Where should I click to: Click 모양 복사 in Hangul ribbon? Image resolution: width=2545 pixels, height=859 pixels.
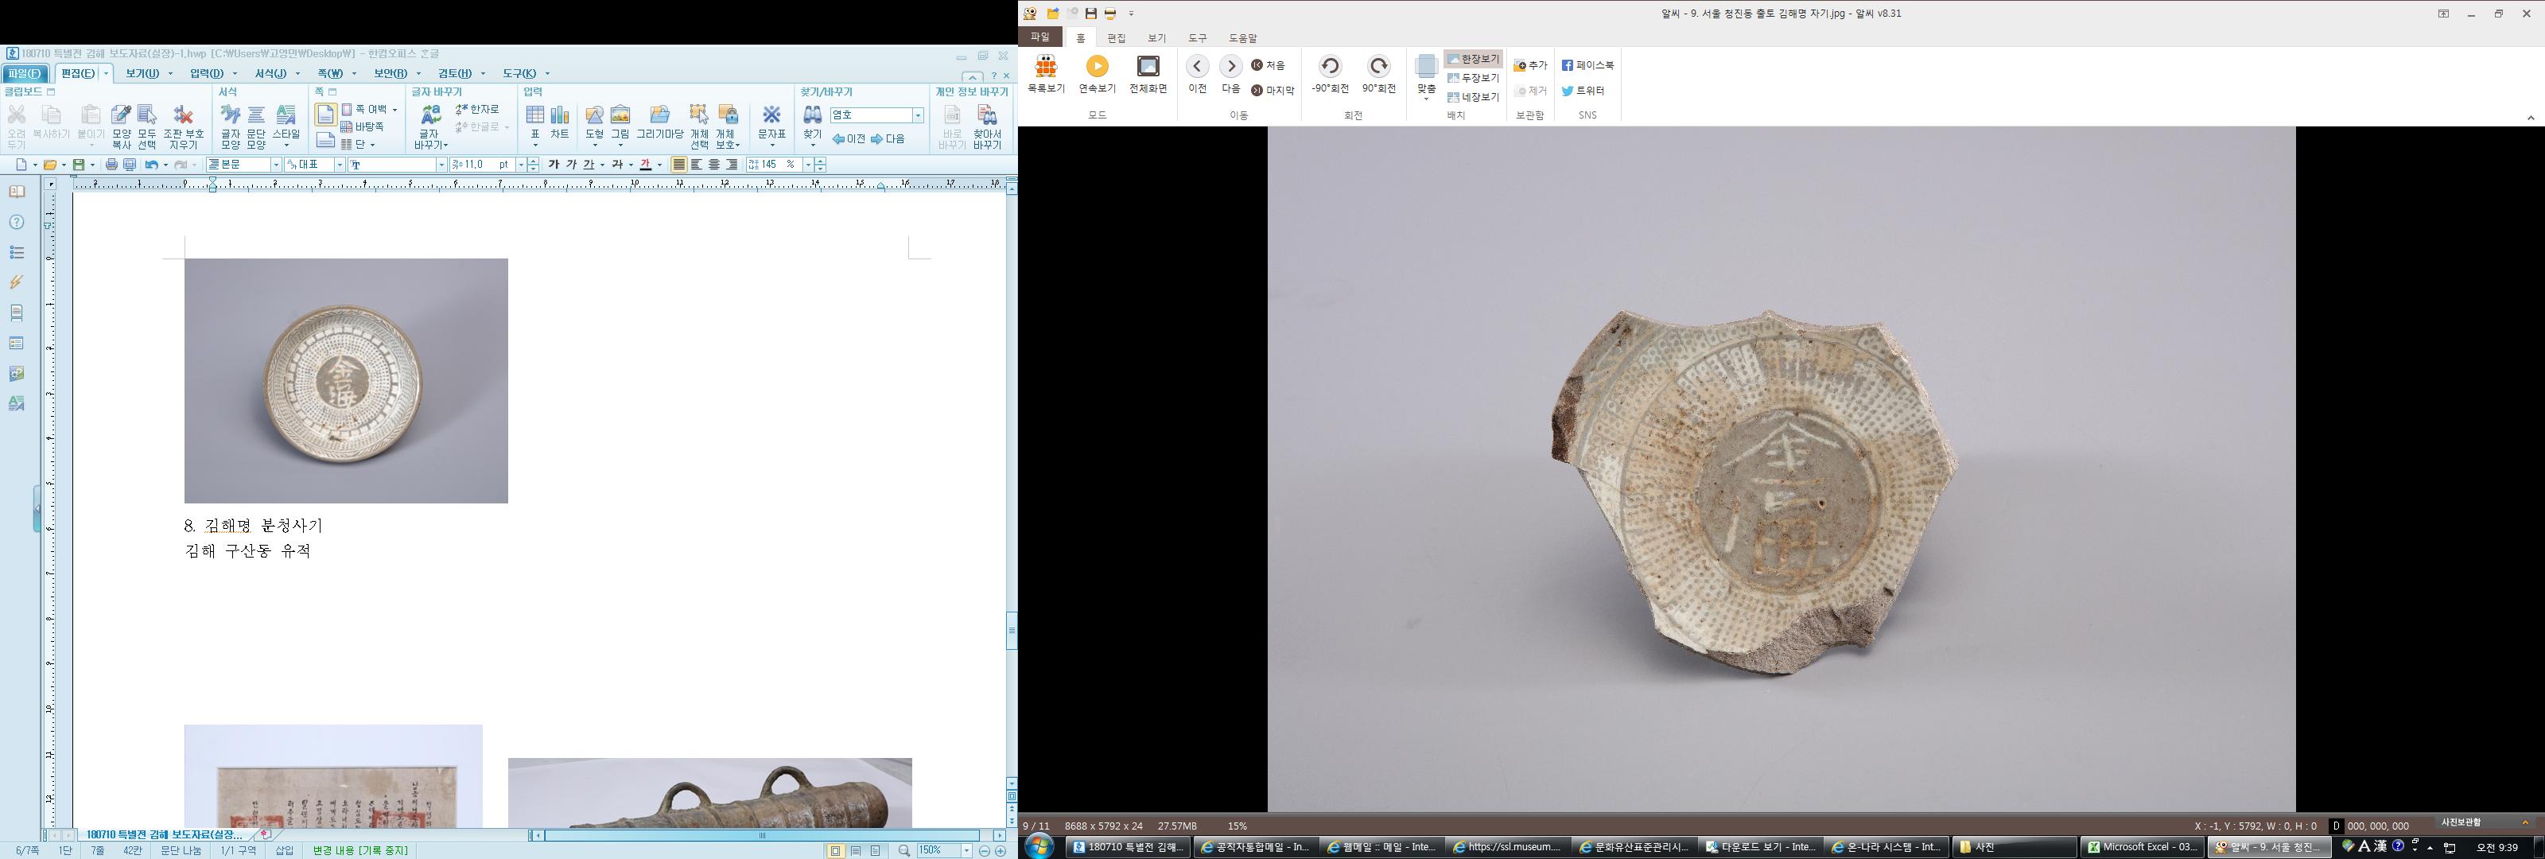point(122,127)
